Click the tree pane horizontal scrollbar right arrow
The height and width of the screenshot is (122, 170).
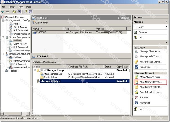[x=28, y=114]
